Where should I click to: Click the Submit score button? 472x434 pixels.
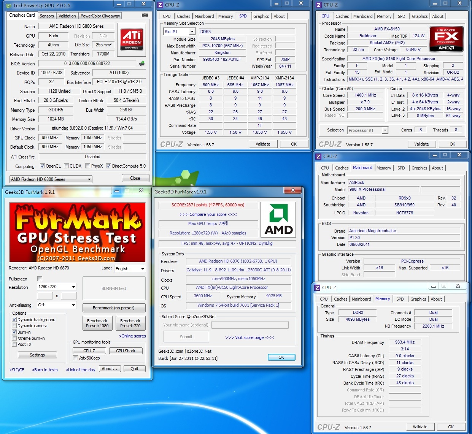(x=186, y=337)
